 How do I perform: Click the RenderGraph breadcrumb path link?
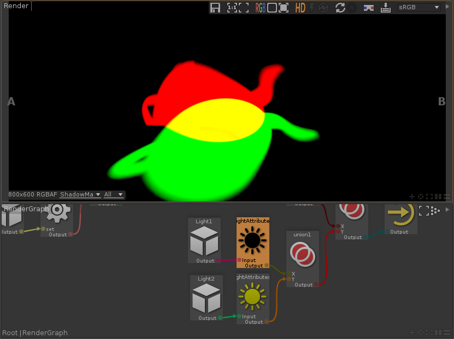click(45, 332)
